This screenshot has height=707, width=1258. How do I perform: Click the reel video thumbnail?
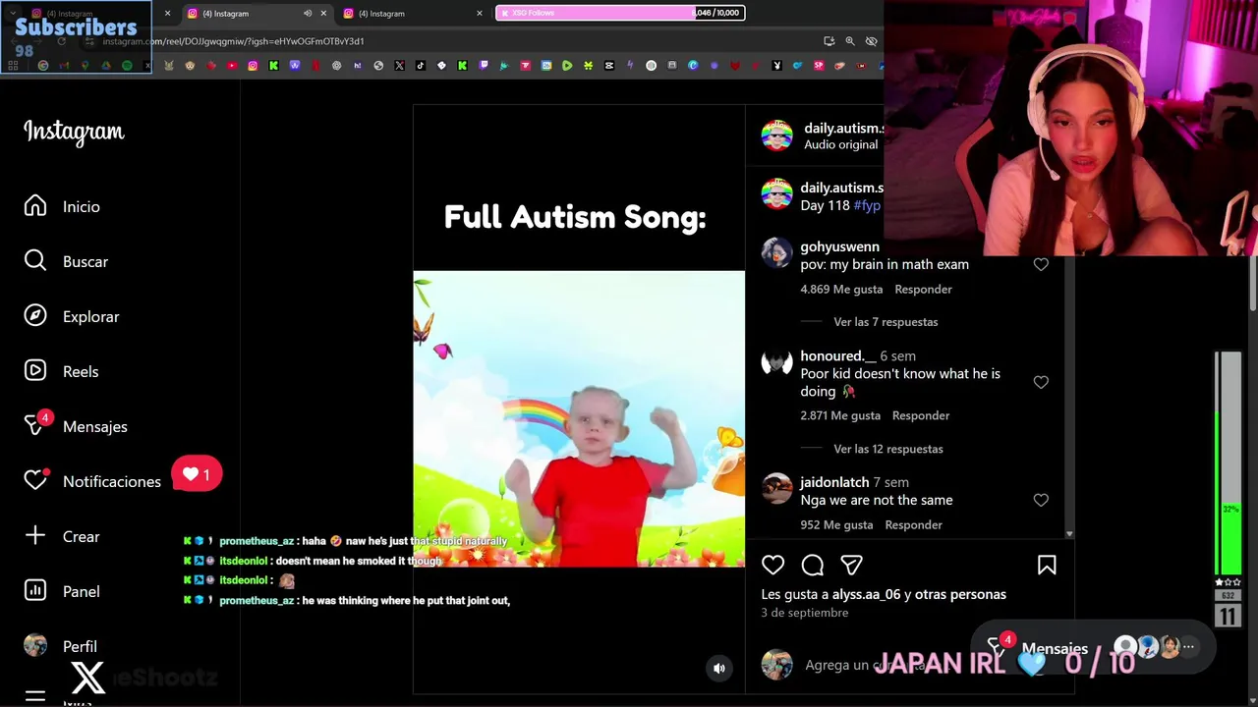tap(579, 419)
